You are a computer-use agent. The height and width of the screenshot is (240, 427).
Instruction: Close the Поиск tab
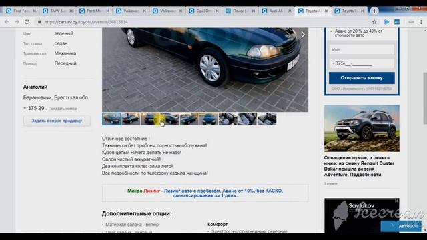[x=254, y=11]
